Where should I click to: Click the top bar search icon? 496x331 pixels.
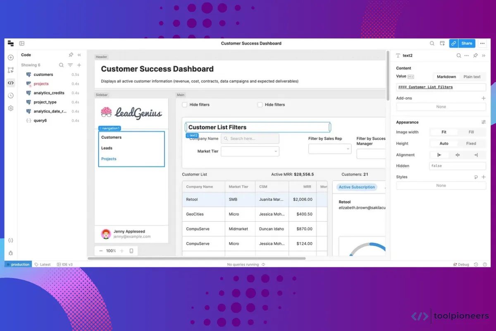pyautogui.click(x=432, y=43)
